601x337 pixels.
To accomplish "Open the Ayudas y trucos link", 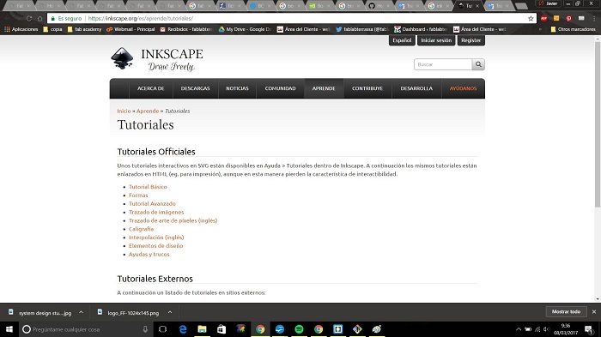I will click(x=149, y=255).
